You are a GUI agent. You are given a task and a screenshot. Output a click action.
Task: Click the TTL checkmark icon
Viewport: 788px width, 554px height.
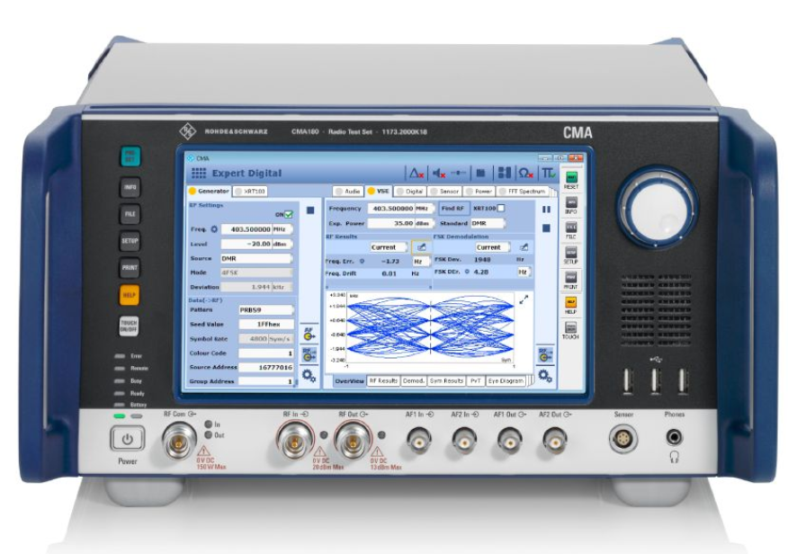pos(548,174)
